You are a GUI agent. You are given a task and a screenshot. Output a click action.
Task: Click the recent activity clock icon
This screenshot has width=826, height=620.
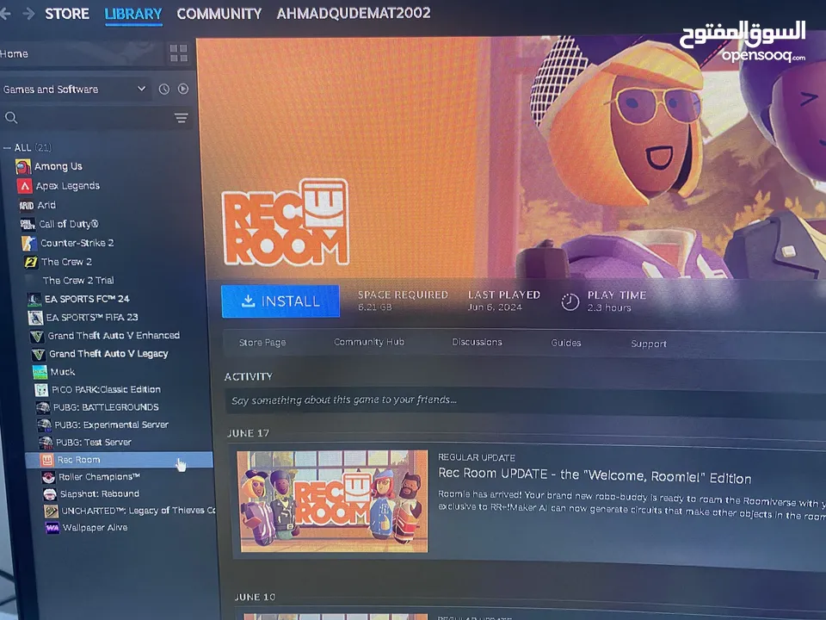pos(164,89)
